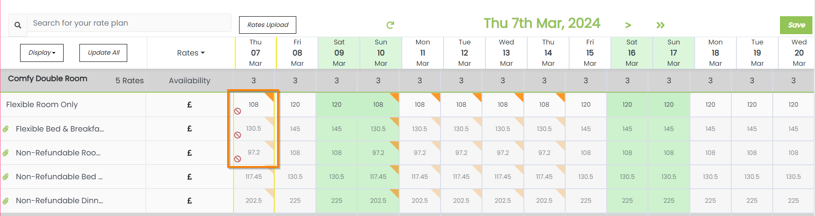Viewport: 815px width, 216px height.
Task: Click restriction icon under 97.2 on Thu 07
Action: (x=238, y=159)
